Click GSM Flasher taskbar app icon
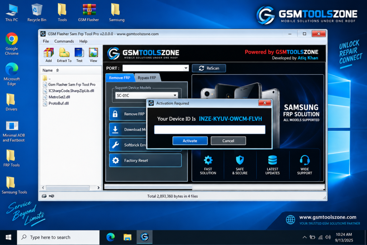 pos(144,237)
